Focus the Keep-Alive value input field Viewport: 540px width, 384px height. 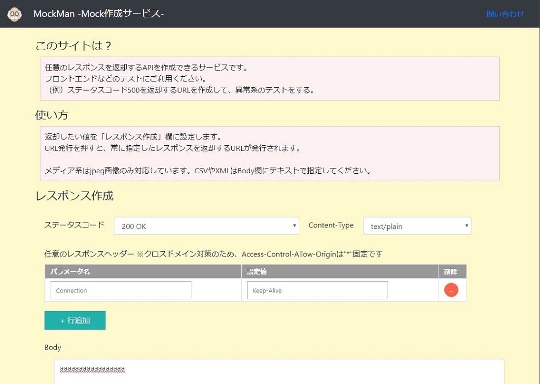(317, 290)
